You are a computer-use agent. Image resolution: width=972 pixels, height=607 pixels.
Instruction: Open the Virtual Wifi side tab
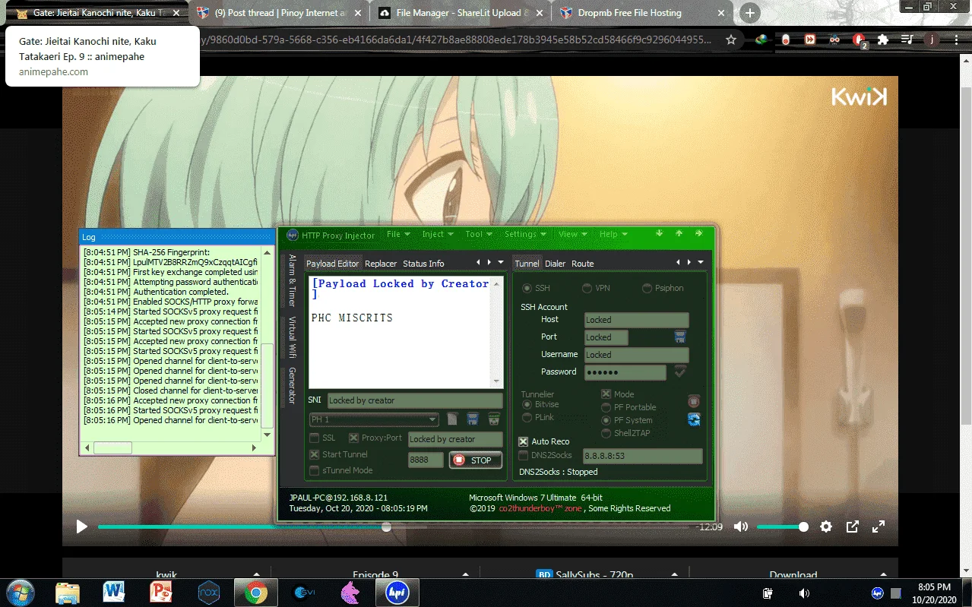292,337
